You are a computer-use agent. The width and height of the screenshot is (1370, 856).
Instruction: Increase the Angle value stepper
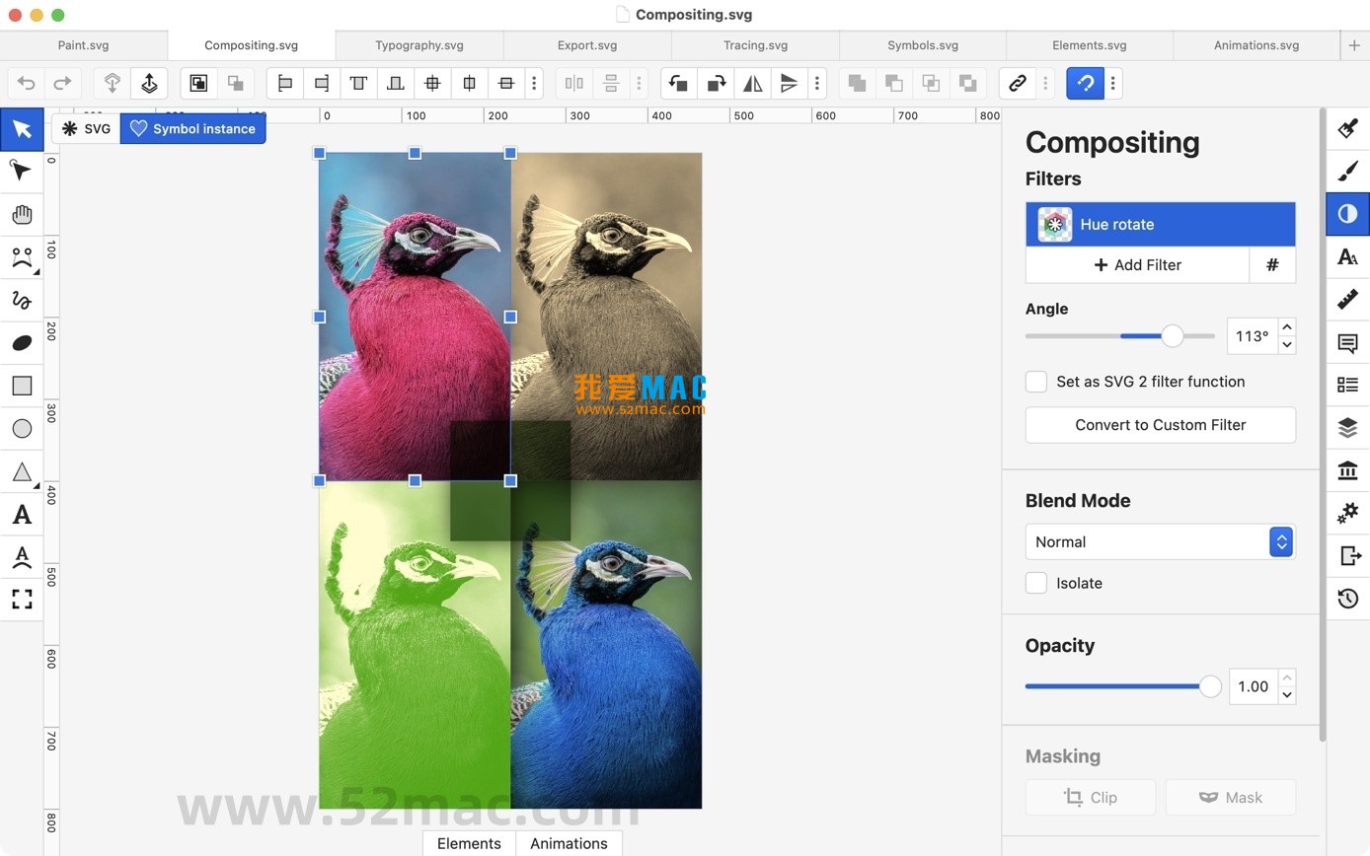coord(1286,327)
